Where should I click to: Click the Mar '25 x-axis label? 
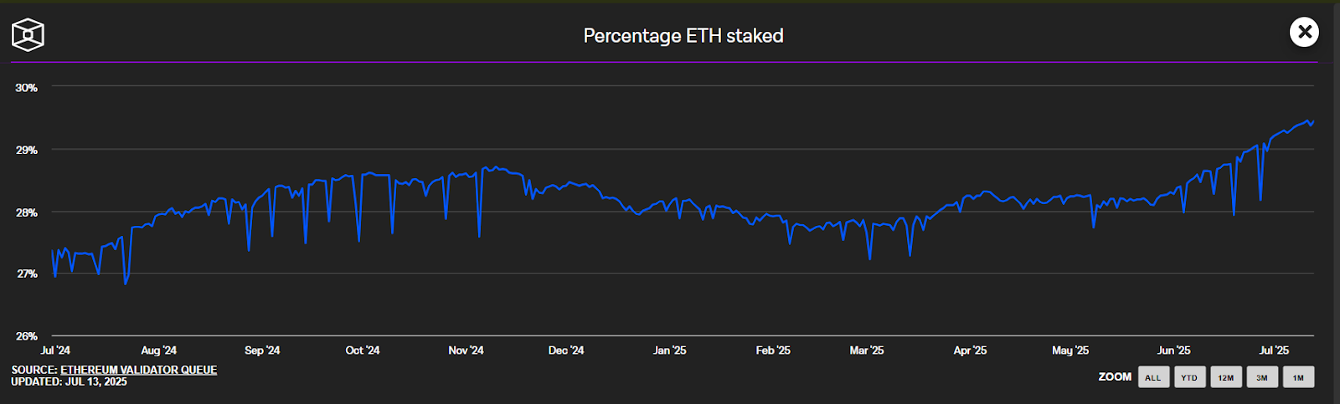[x=867, y=350]
